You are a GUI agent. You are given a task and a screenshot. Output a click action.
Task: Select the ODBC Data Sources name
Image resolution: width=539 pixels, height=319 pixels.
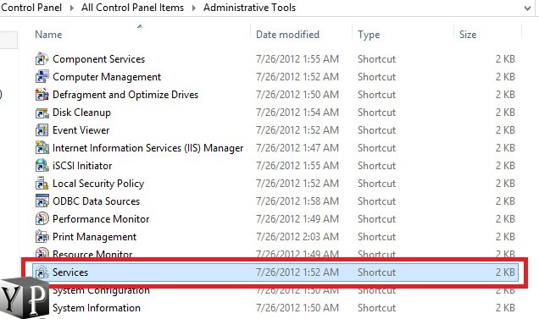[x=97, y=201]
